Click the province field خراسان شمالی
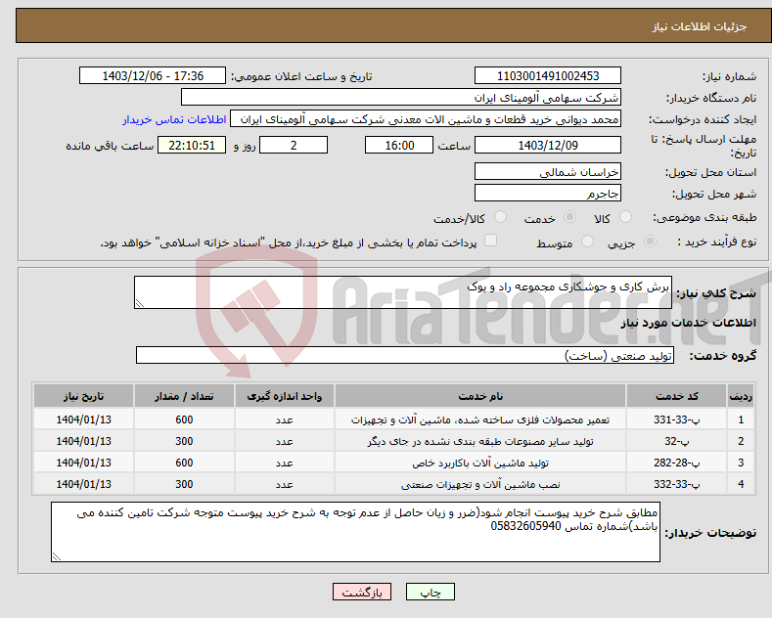 click(548, 172)
